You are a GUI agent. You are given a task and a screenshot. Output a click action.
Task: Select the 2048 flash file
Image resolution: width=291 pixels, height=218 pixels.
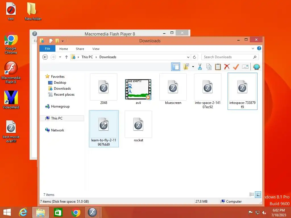(x=103, y=89)
